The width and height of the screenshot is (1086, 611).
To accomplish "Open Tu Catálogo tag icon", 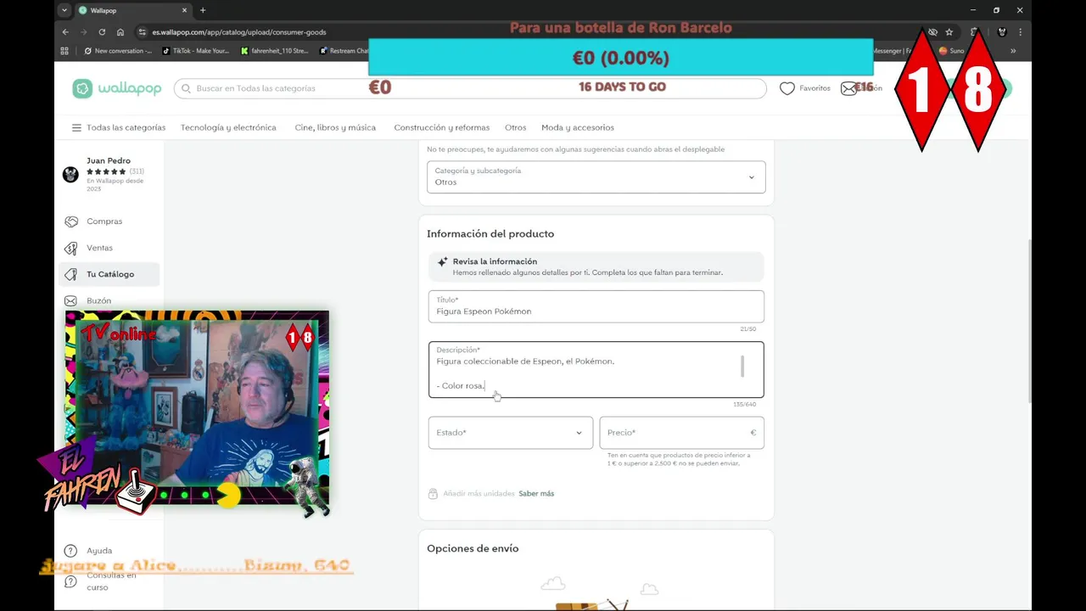I will (71, 274).
